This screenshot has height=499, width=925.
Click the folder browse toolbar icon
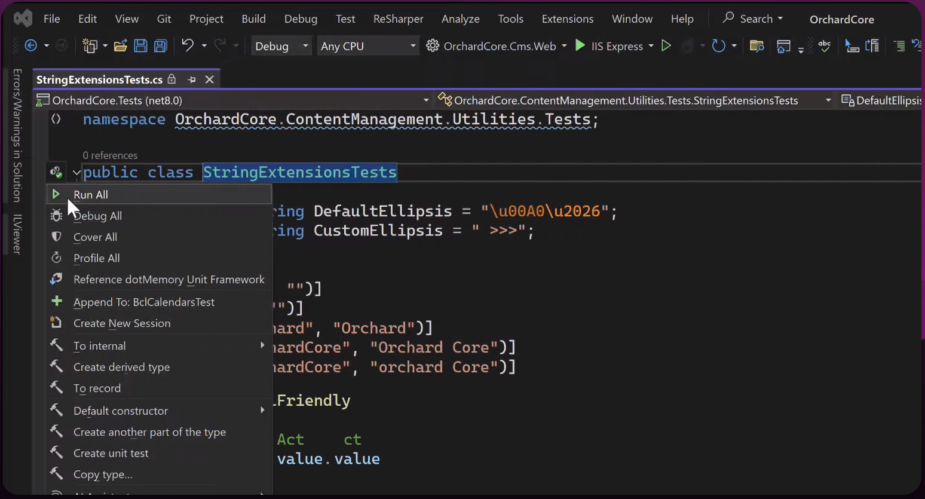pos(756,45)
